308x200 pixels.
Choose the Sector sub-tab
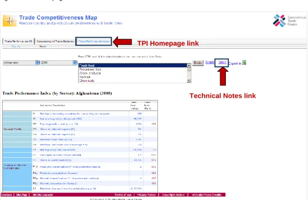tap(43, 46)
